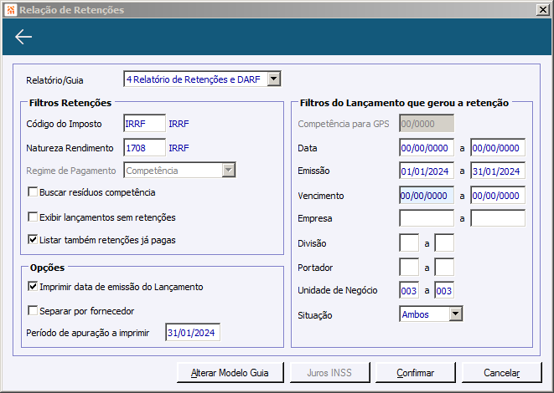
Task: Uncheck Listar também retenções já pagas
Action: click(33, 240)
